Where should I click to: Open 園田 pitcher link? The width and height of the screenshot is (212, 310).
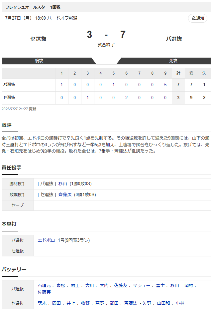coord(56,303)
